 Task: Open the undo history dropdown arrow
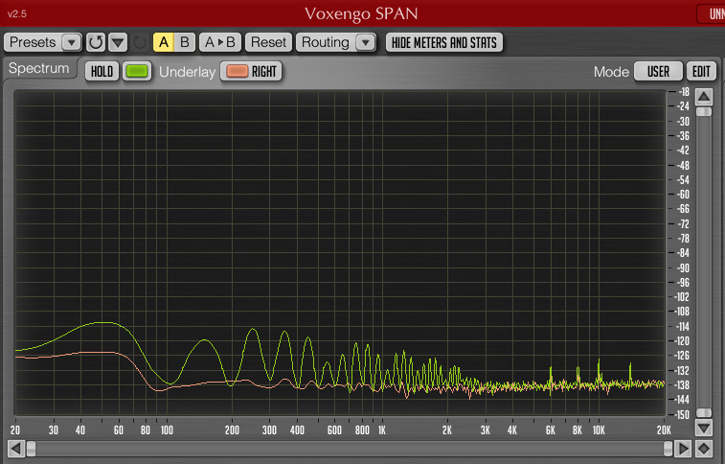point(118,42)
